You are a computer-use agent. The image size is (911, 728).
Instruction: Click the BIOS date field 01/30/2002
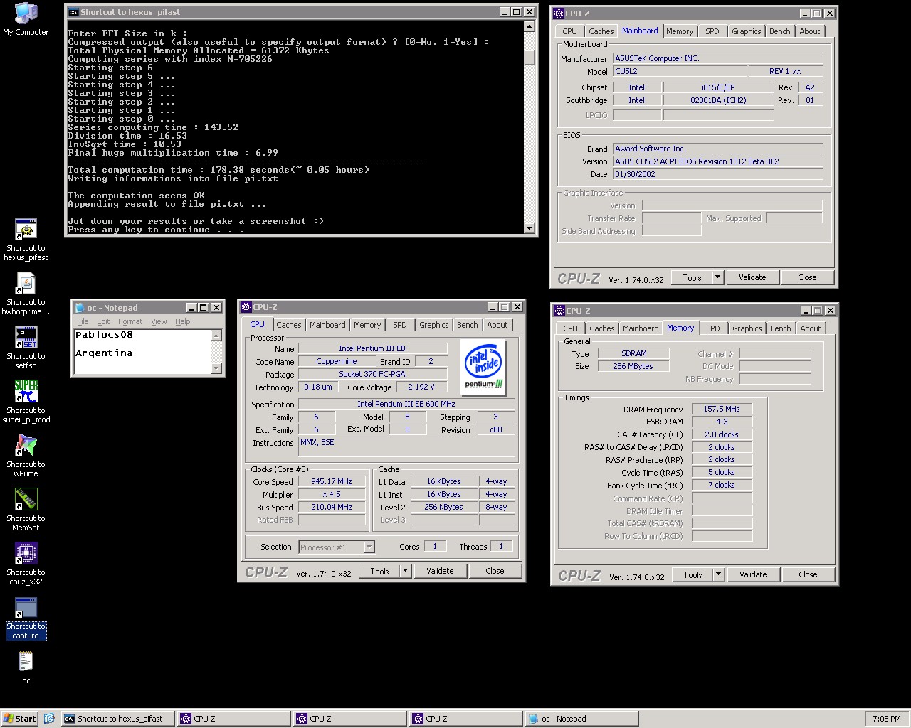coord(717,174)
